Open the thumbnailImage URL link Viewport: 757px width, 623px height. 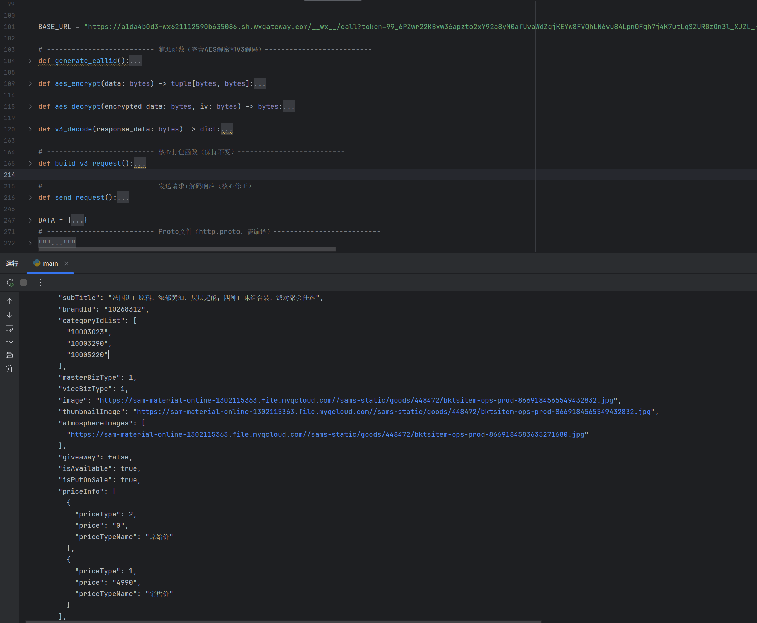click(393, 412)
